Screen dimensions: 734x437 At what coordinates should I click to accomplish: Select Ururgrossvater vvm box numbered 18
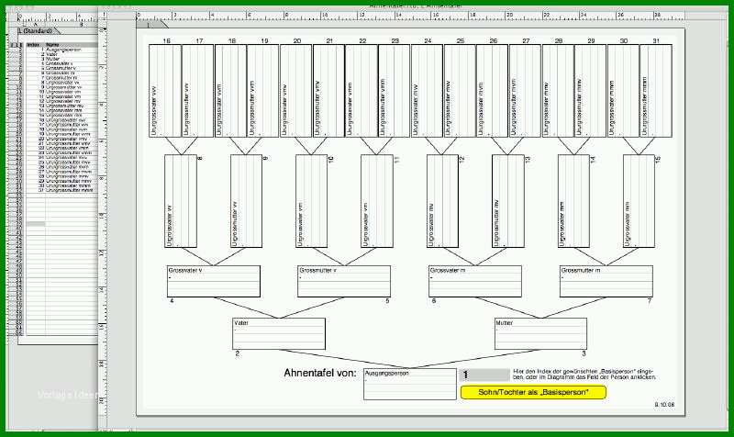pyautogui.click(x=230, y=91)
